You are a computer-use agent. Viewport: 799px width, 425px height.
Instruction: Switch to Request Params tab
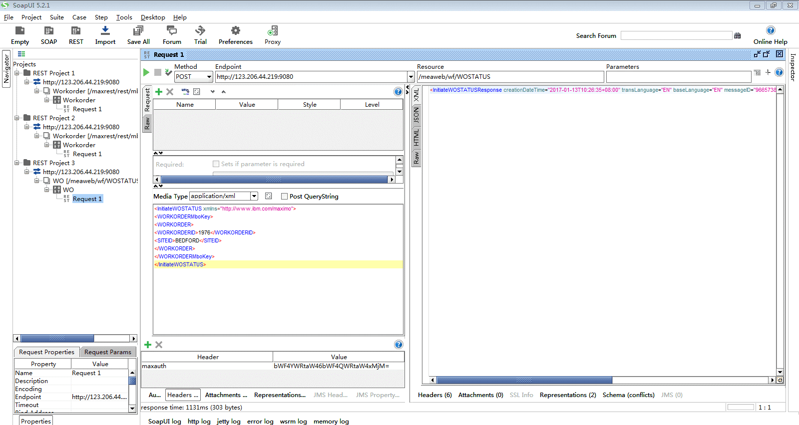point(108,352)
